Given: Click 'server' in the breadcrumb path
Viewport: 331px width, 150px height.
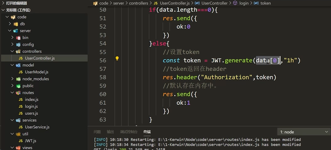Looking at the screenshot, I should coord(119,3).
